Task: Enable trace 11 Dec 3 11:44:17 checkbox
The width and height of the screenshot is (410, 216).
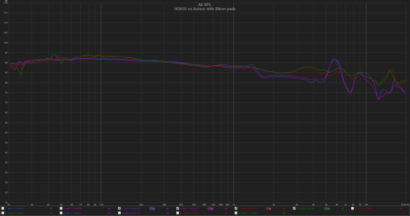Action: tap(178, 213)
